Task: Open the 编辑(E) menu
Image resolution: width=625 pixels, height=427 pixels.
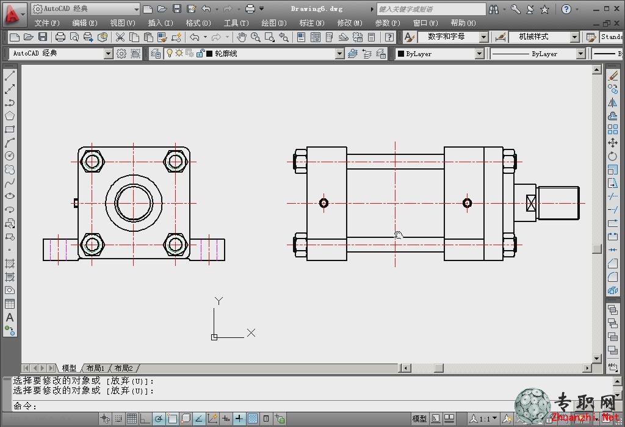Action: pyautogui.click(x=84, y=23)
